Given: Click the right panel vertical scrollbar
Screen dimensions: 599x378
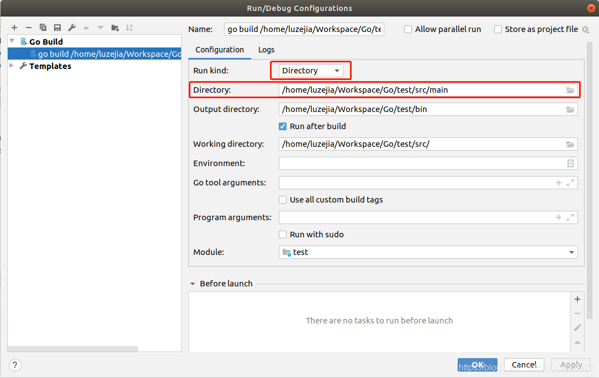Looking at the screenshot, I should [x=590, y=179].
